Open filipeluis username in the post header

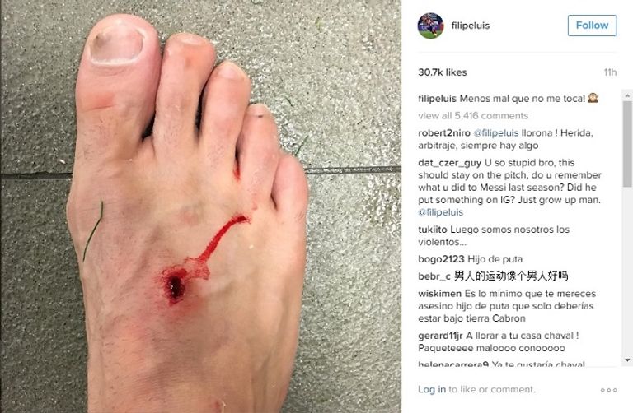471,26
